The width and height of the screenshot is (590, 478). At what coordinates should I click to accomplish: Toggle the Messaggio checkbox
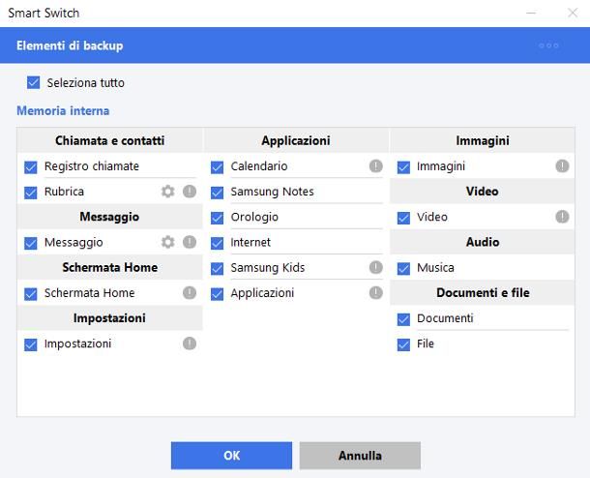click(x=31, y=244)
